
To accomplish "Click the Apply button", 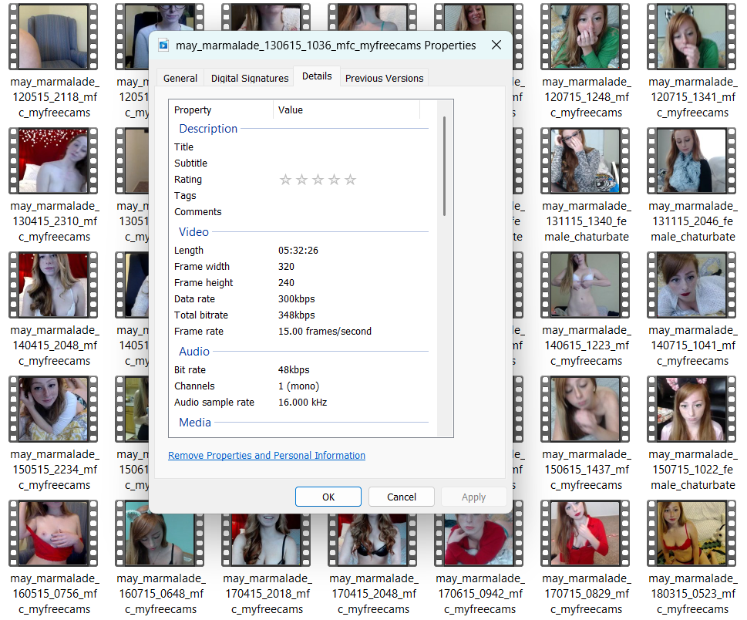I will [x=473, y=497].
